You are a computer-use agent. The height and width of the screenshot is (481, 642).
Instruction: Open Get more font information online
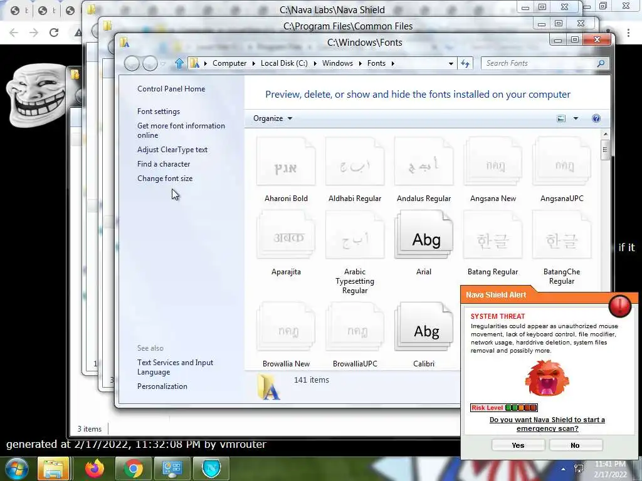[181, 130]
